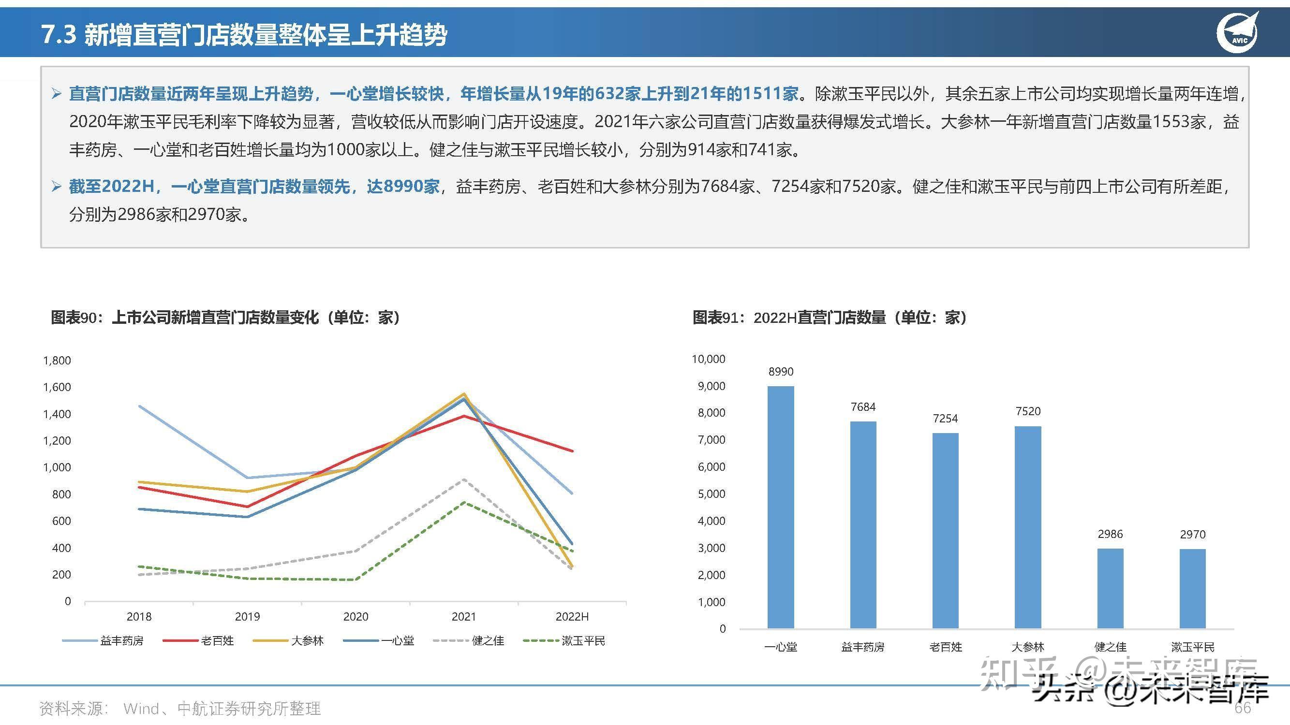Screen dimensions: 1290x725
Task: Select the chart title '图表91'
Action: click(829, 317)
